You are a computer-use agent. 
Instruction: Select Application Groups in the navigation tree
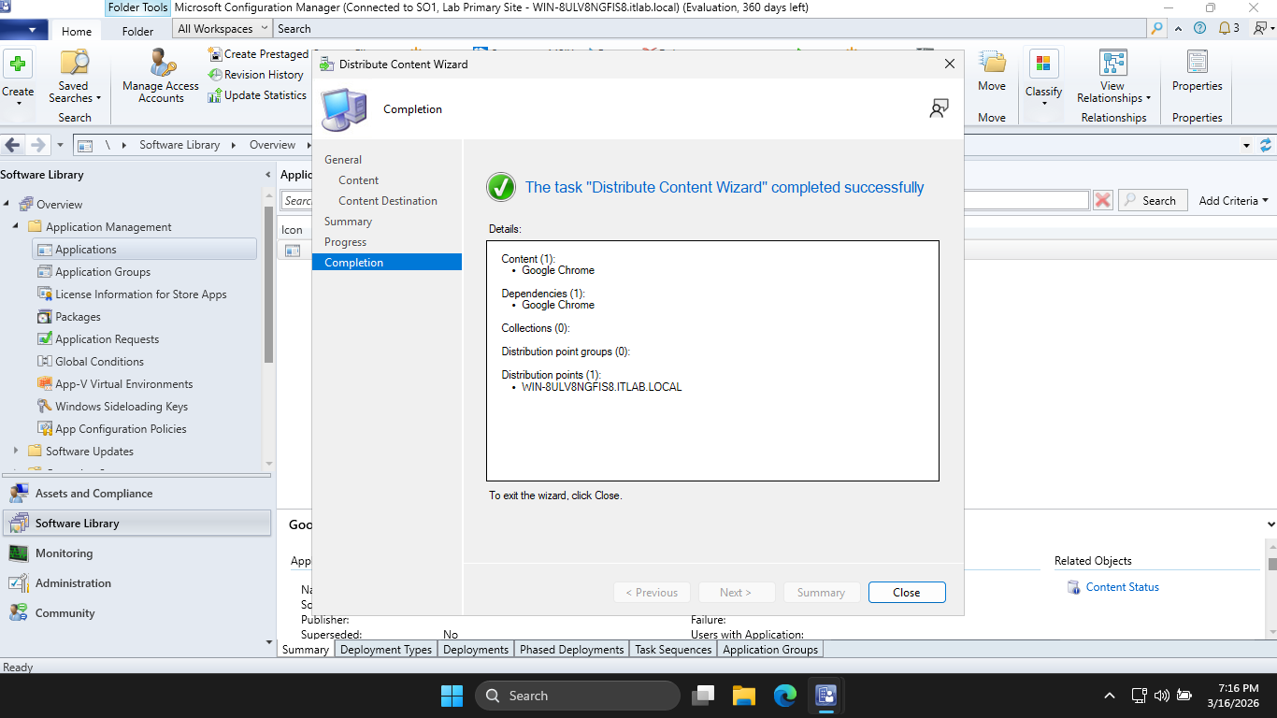pyautogui.click(x=102, y=272)
